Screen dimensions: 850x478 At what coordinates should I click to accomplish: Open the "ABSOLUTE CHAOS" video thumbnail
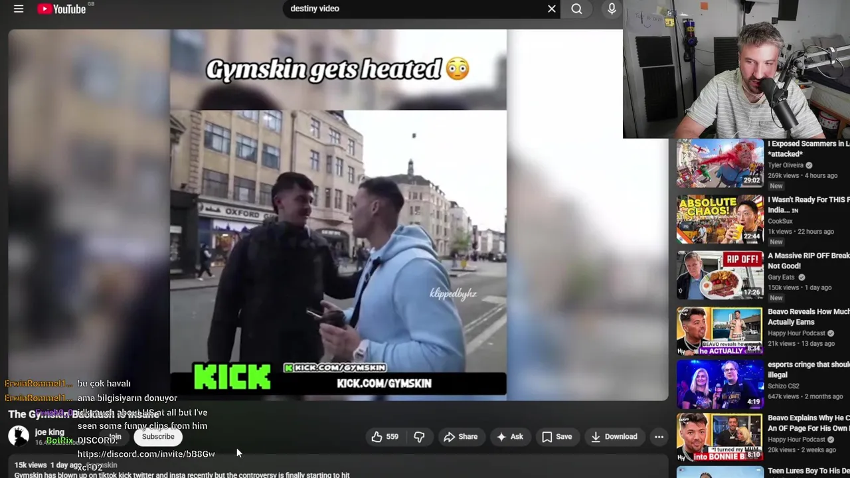pos(720,219)
